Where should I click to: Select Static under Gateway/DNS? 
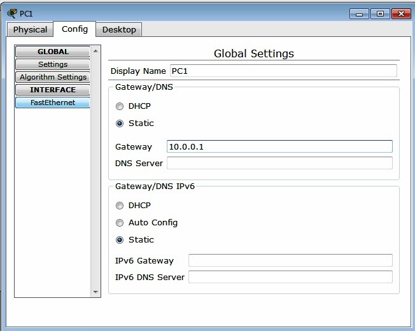pyautogui.click(x=120, y=123)
